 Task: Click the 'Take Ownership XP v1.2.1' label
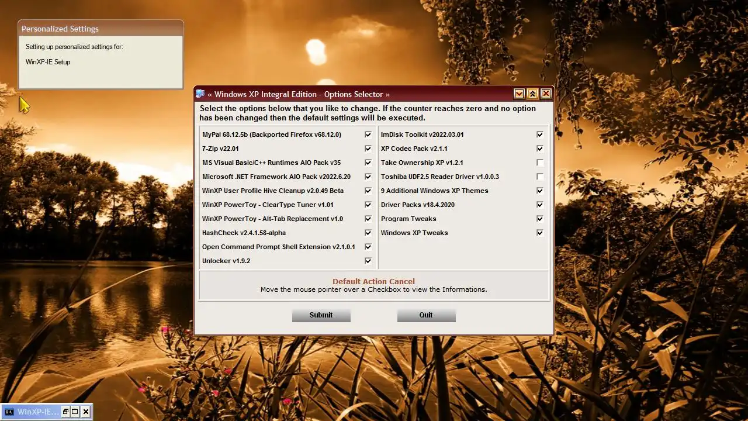(x=422, y=163)
